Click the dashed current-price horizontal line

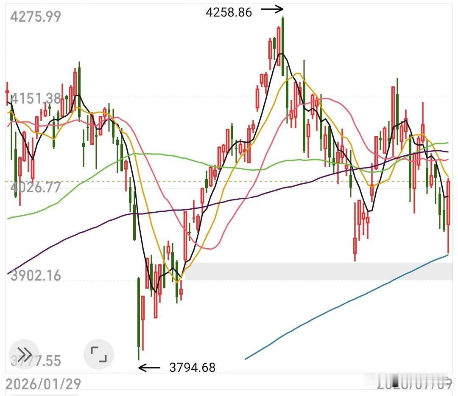pyautogui.click(x=229, y=181)
